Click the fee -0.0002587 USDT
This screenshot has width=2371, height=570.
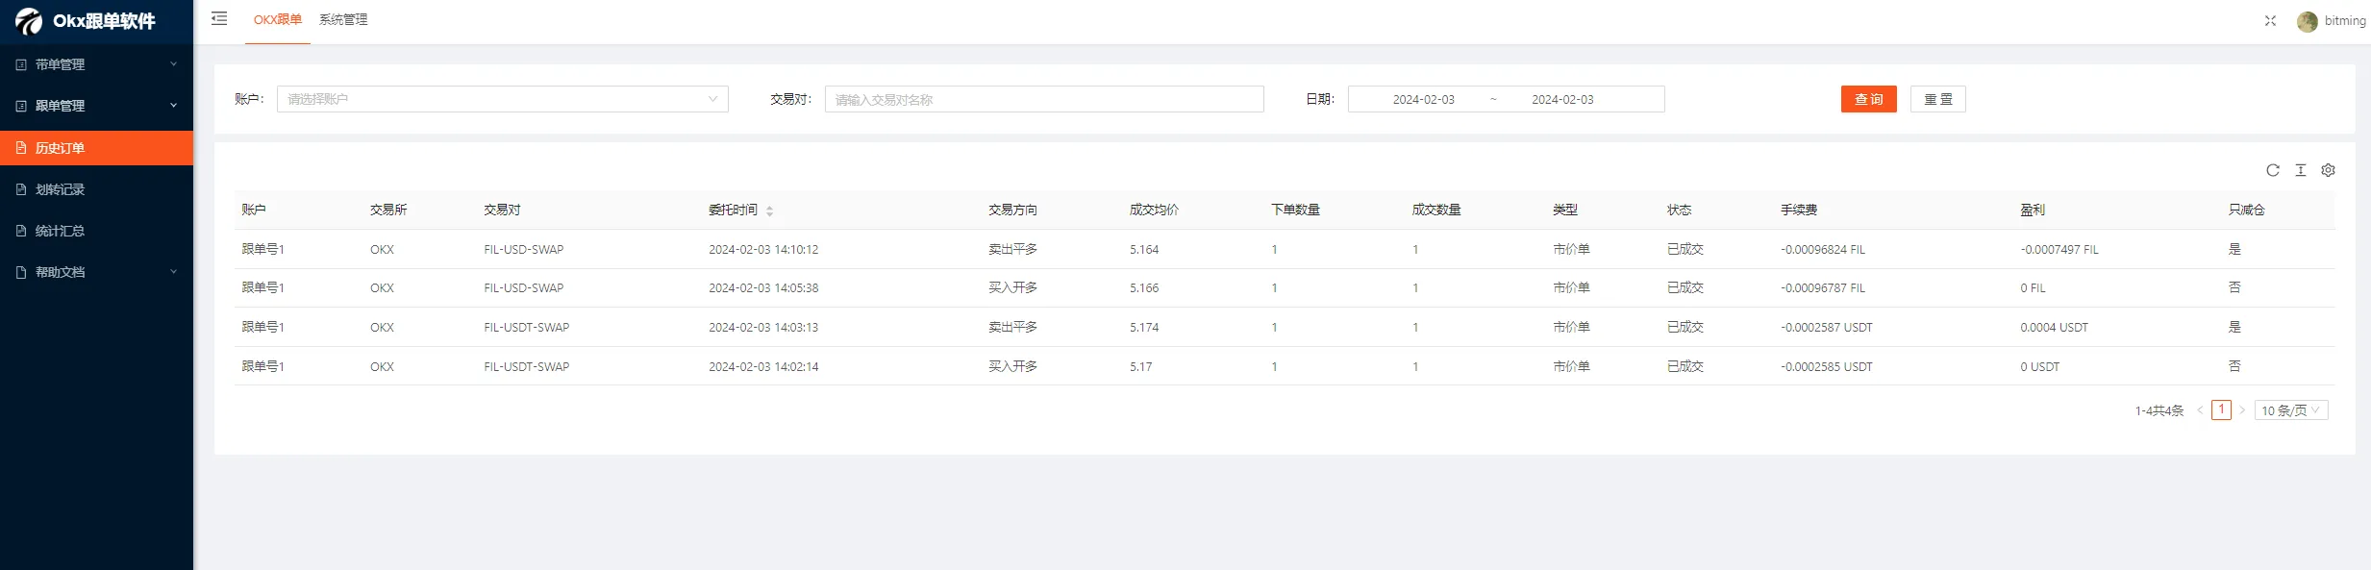coord(1827,327)
